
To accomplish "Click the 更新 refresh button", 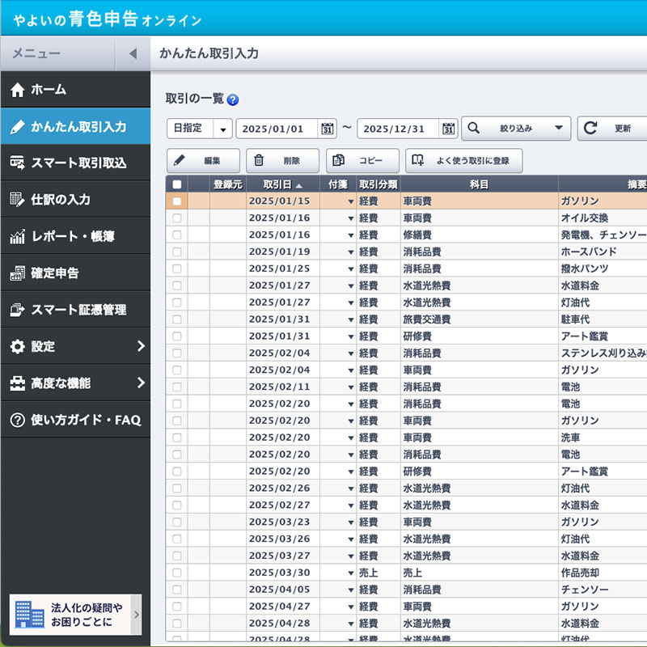I will [x=613, y=129].
